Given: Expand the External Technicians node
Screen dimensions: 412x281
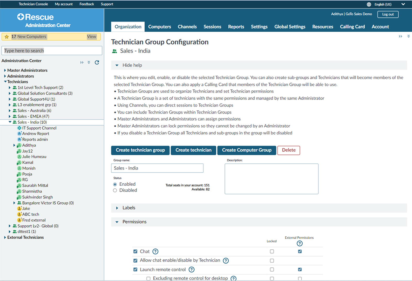Looking at the screenshot, I should pos(5,237).
